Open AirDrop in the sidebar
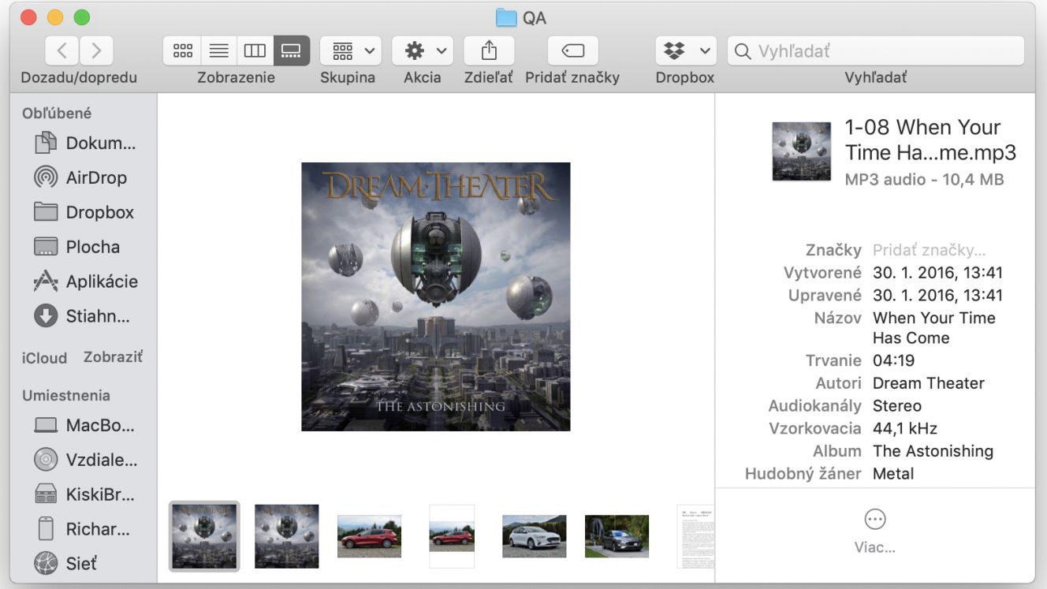Image resolution: width=1047 pixels, height=589 pixels. 80,177
